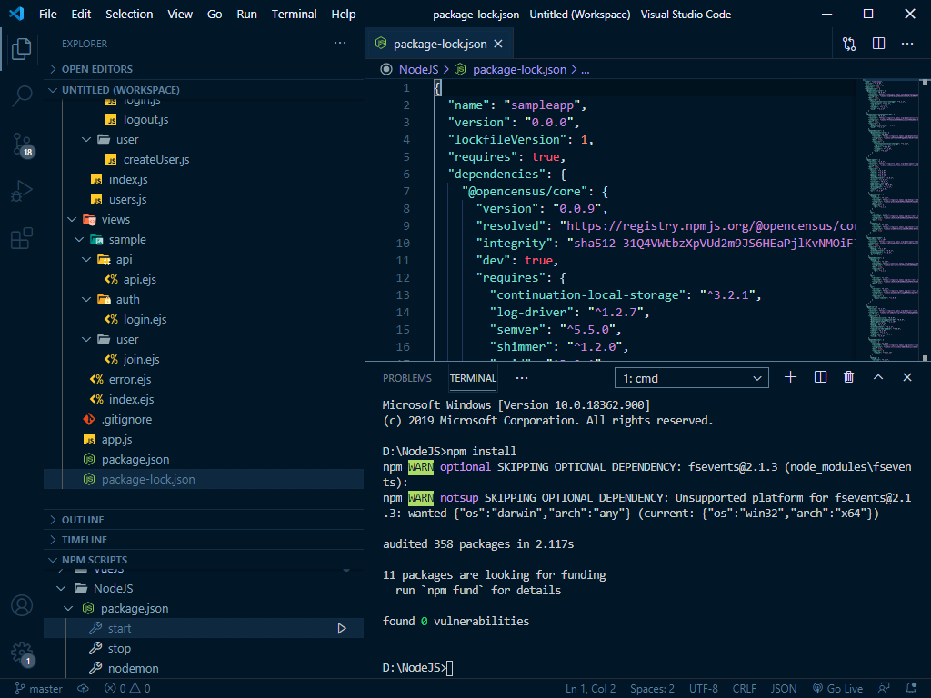Start Go Live server

tap(837, 689)
